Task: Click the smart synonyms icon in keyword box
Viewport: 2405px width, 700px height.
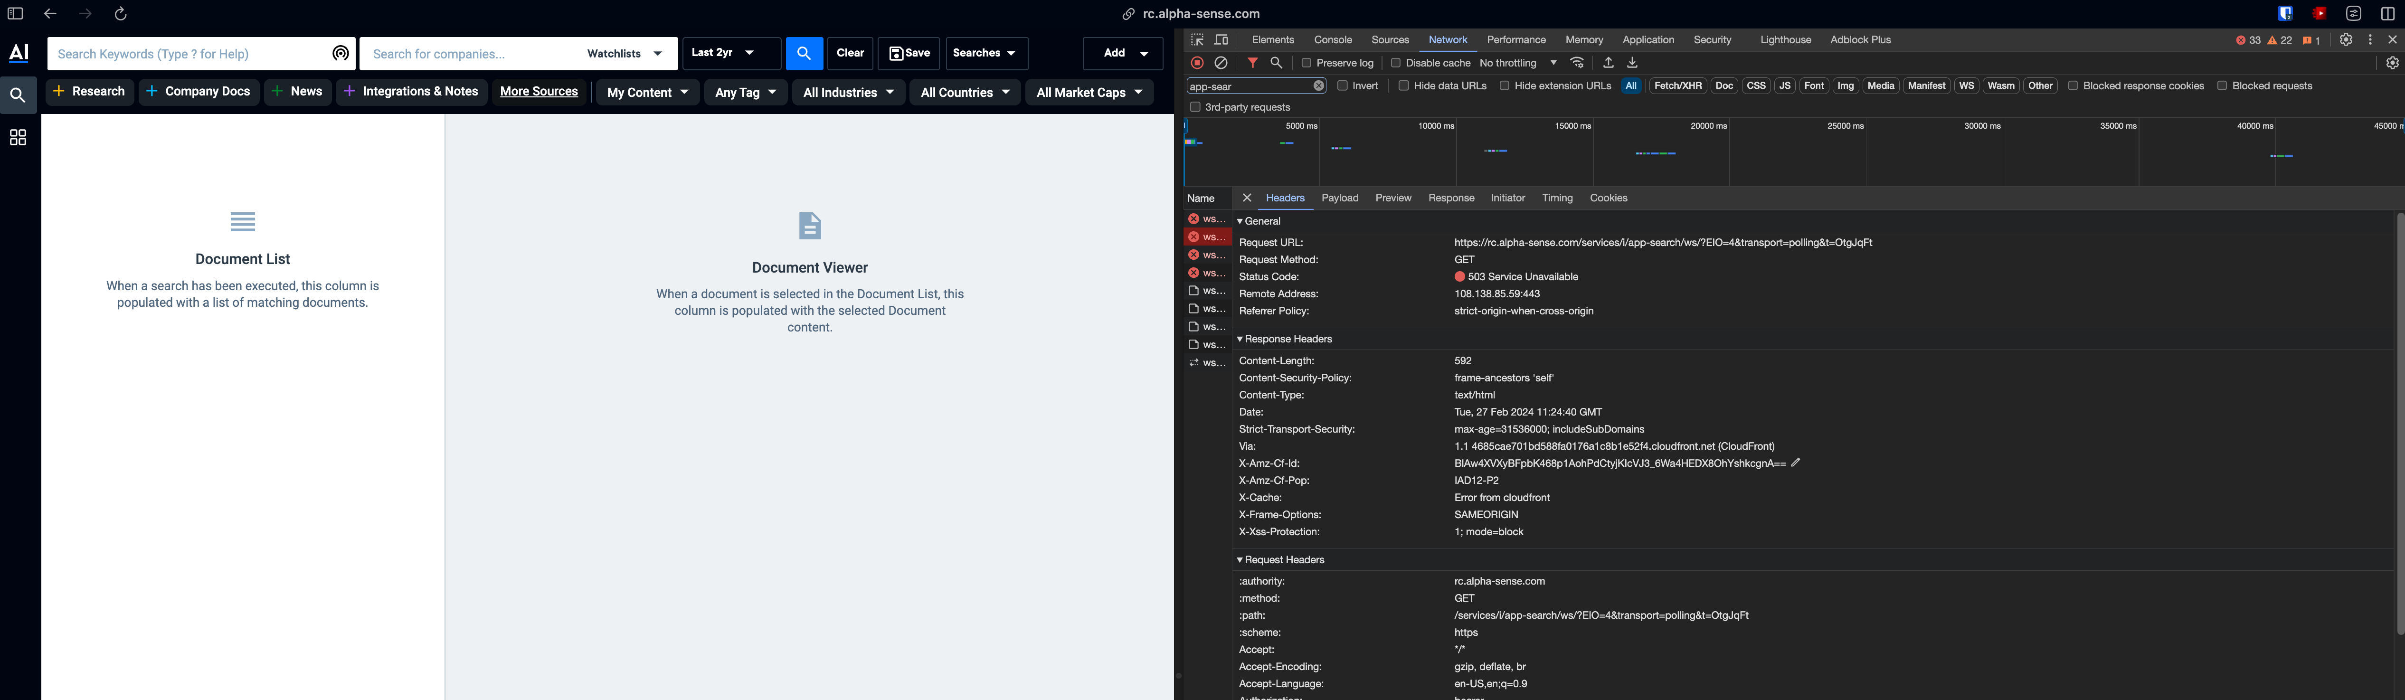Action: [341, 53]
